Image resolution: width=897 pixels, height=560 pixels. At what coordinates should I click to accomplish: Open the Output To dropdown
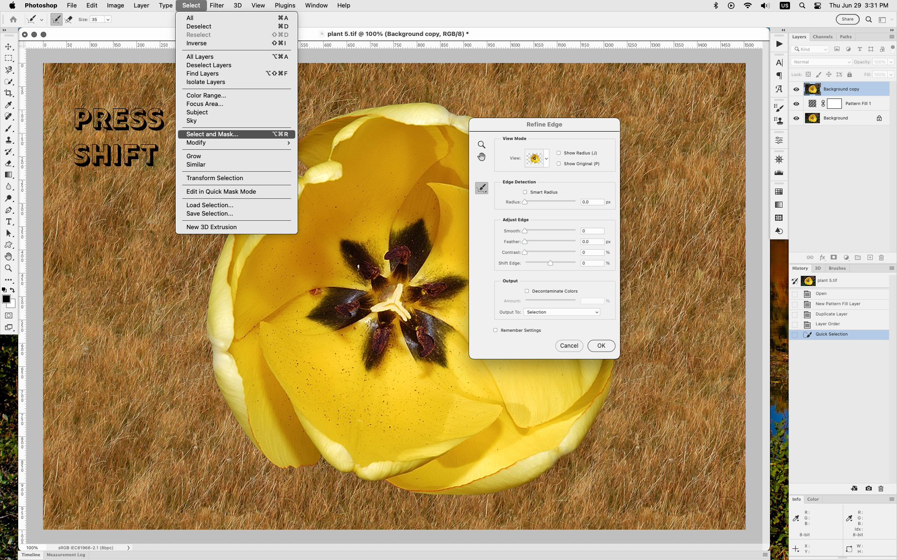coord(562,312)
